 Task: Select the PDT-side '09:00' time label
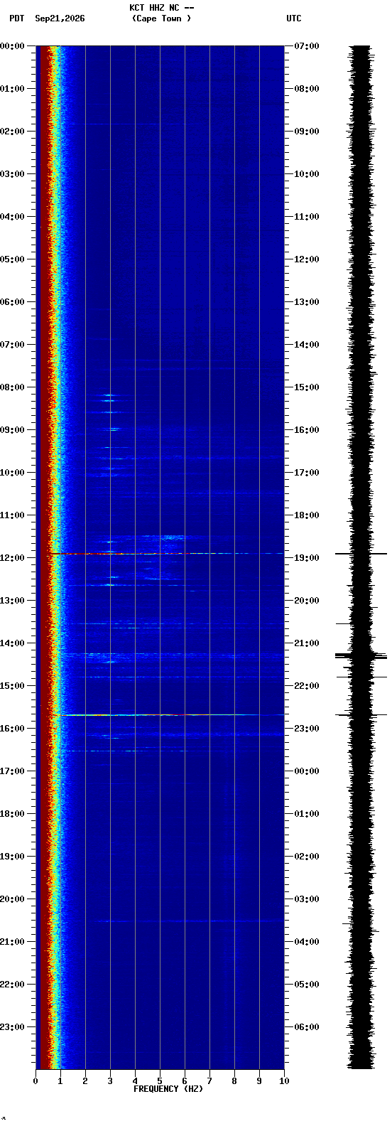[12, 430]
